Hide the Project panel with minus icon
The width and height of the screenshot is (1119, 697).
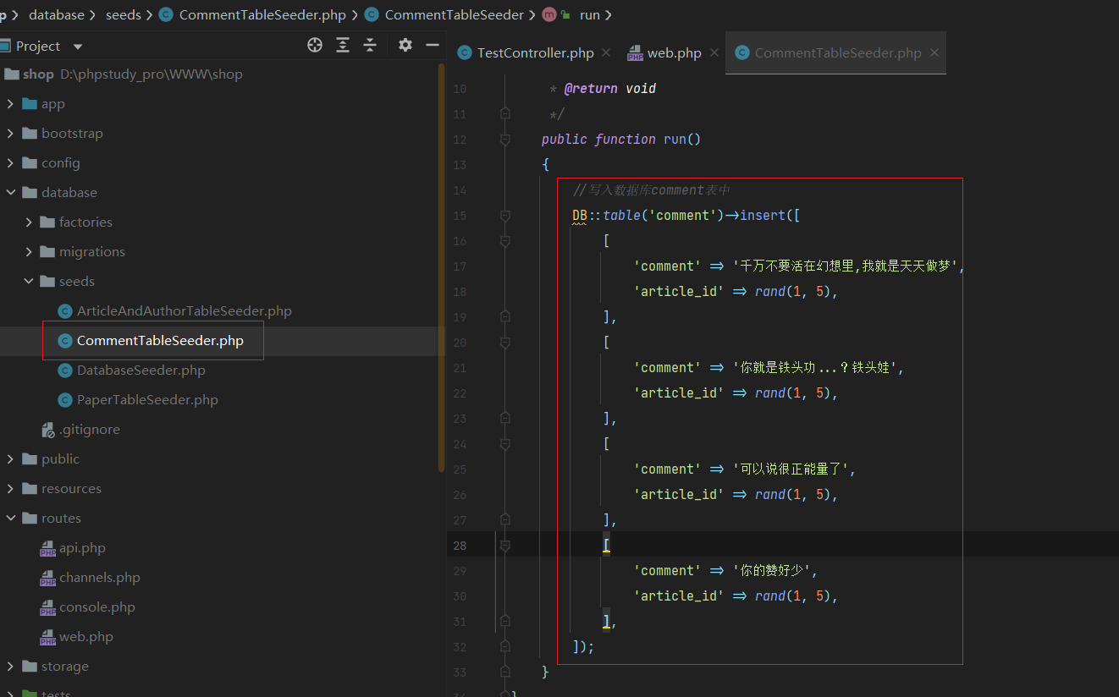(433, 45)
